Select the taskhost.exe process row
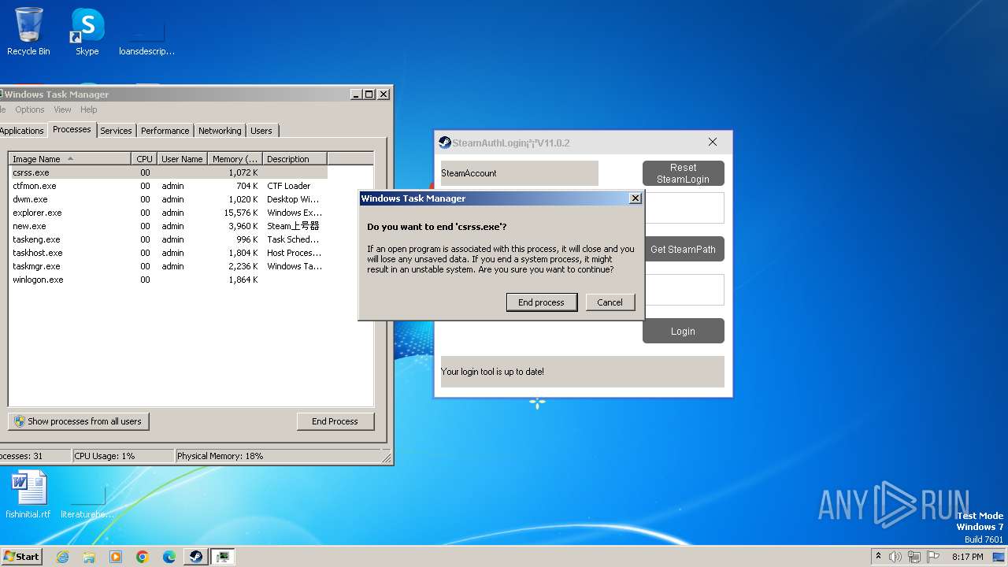The width and height of the screenshot is (1008, 567). tap(168, 253)
